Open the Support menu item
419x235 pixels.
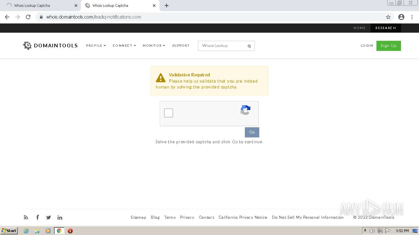(x=181, y=46)
